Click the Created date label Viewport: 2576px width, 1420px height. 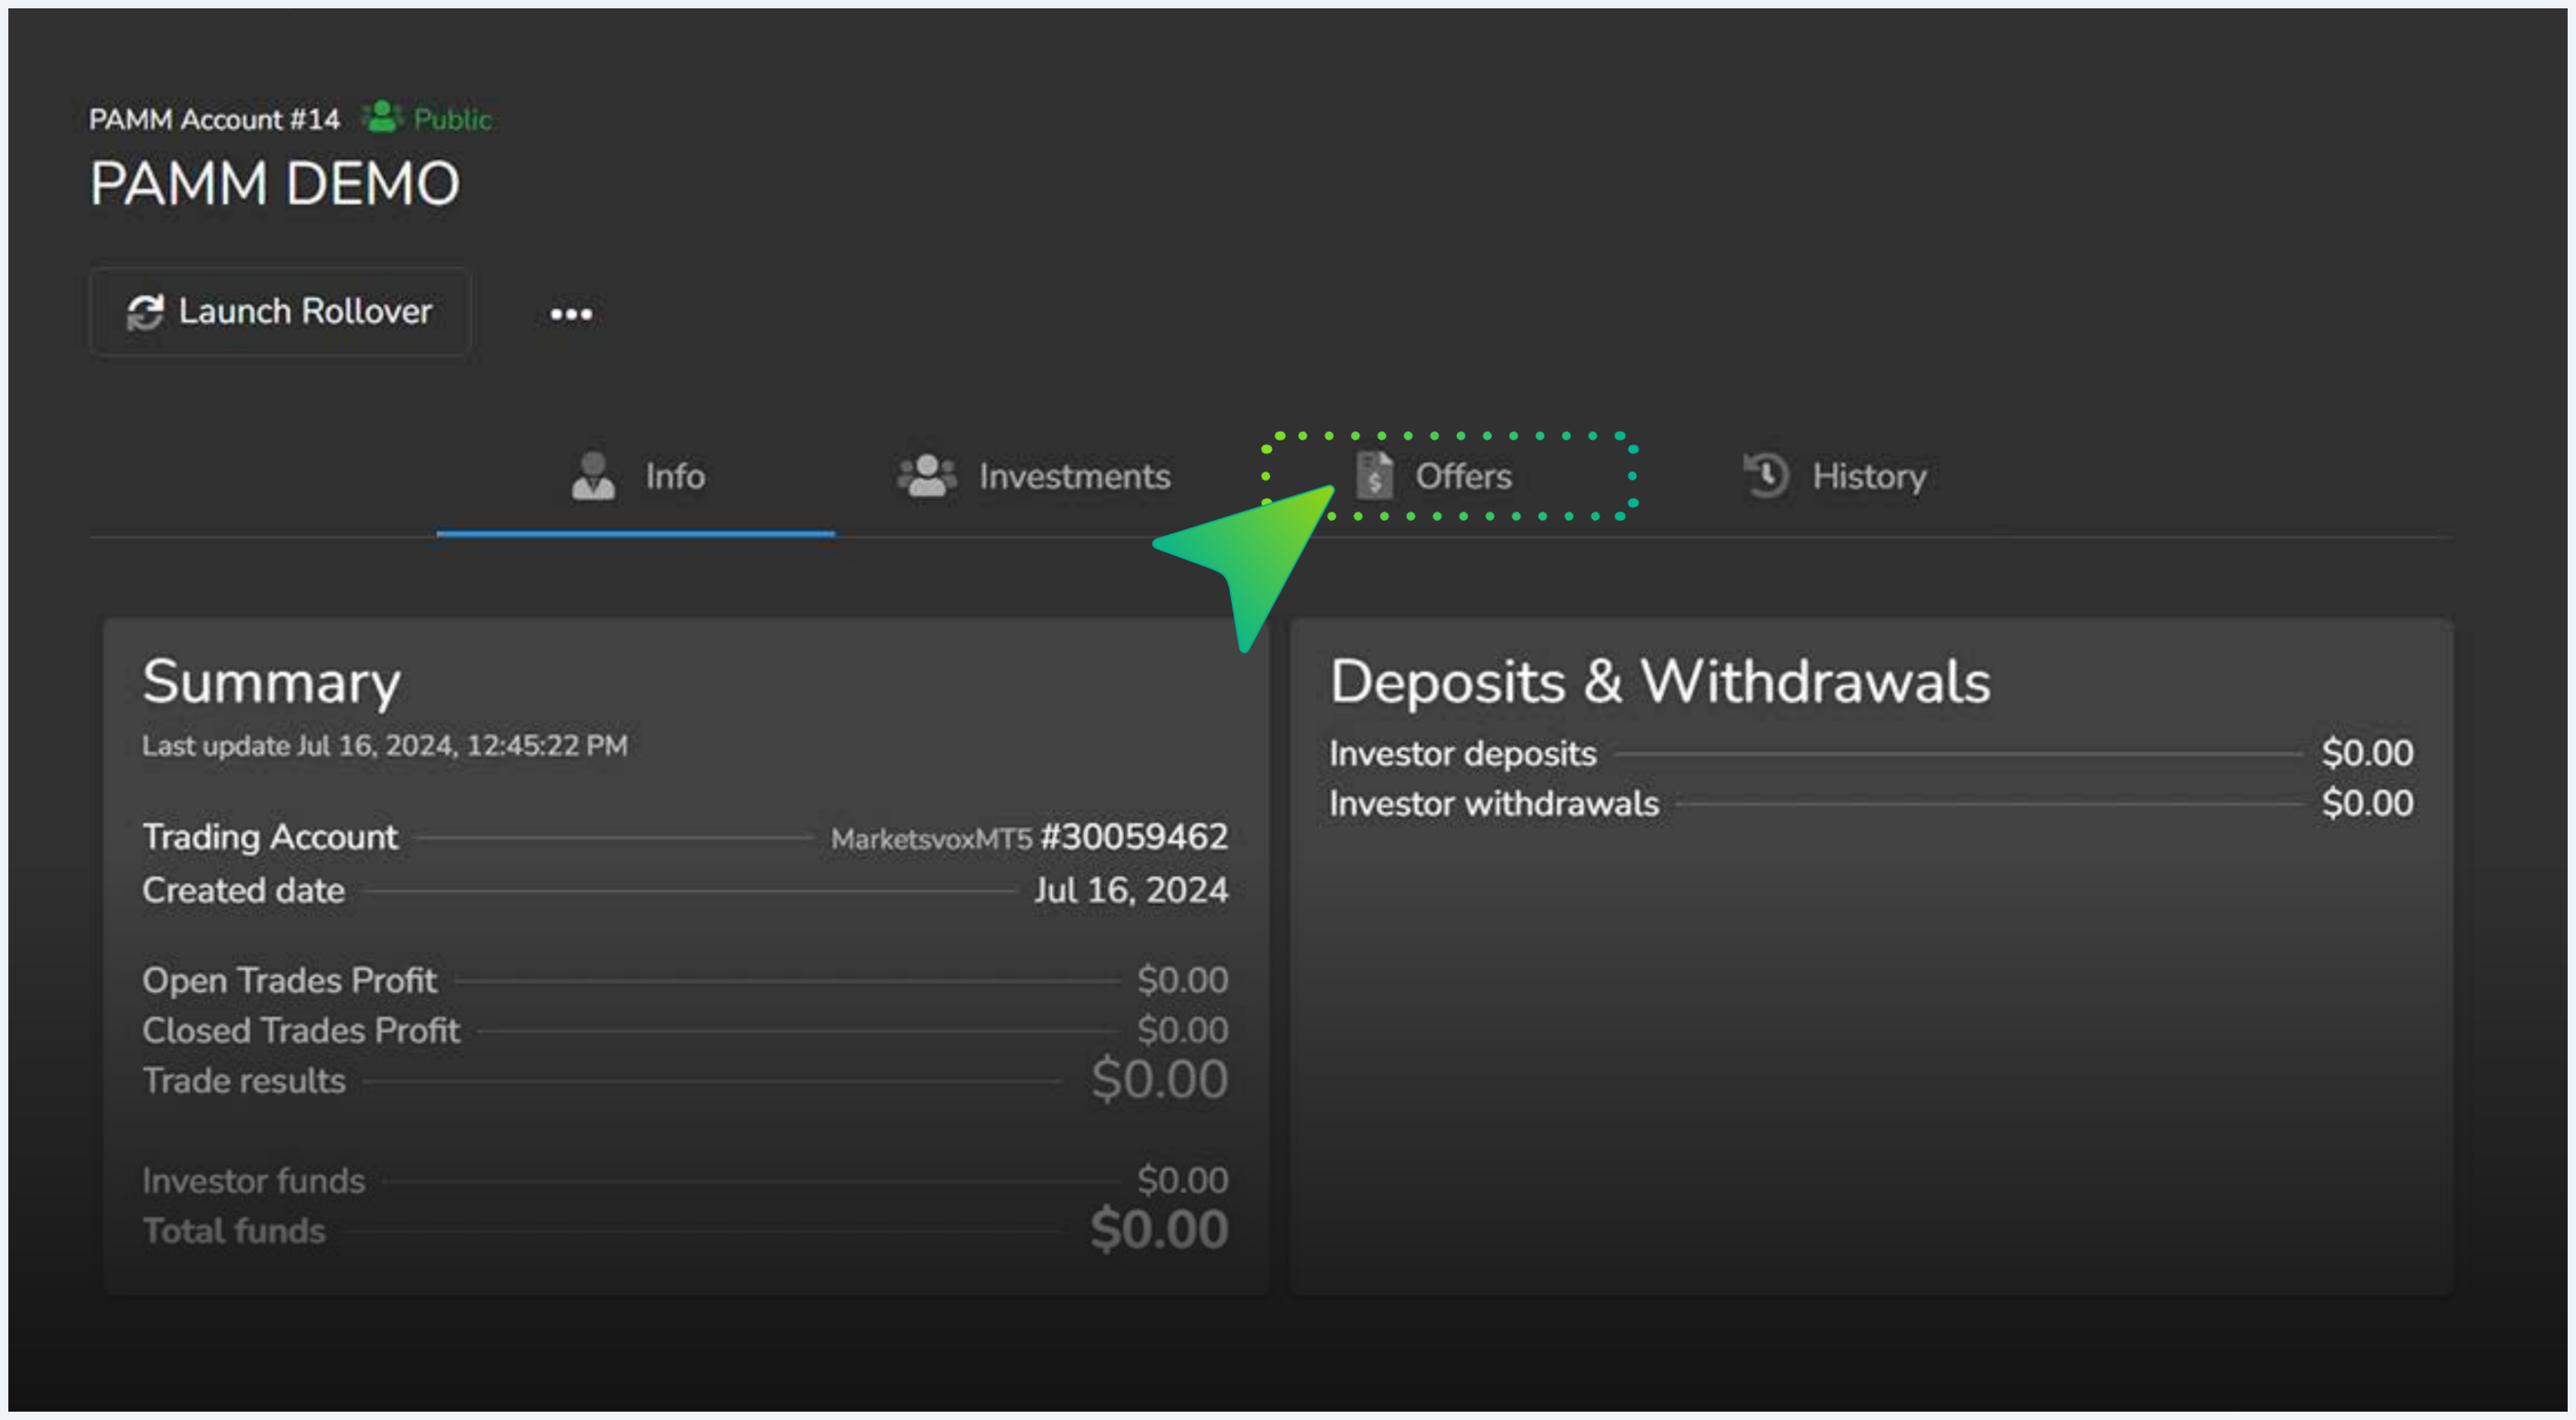point(243,890)
